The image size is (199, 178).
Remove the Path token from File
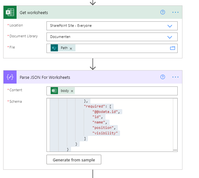click(x=71, y=48)
